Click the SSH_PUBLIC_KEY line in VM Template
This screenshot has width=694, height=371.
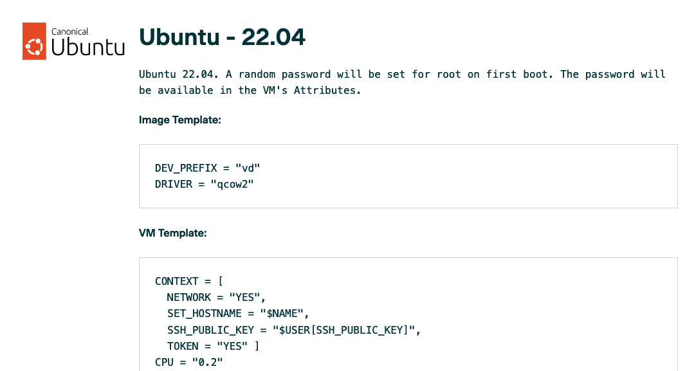coord(293,330)
